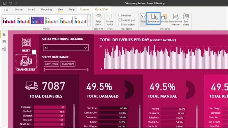Open the Page view dropdown
The image size is (228, 128).
[x=98, y=20]
